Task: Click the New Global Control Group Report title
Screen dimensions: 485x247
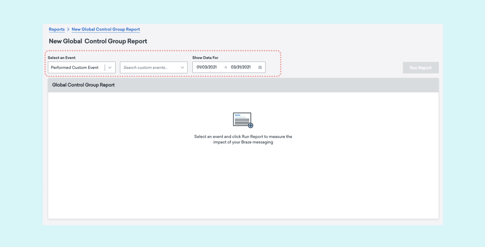Action: (98, 41)
